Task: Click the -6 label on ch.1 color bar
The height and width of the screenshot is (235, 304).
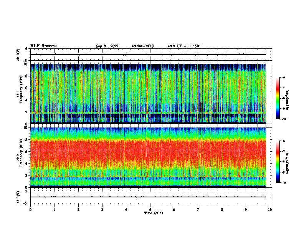Action: tap(283, 77)
